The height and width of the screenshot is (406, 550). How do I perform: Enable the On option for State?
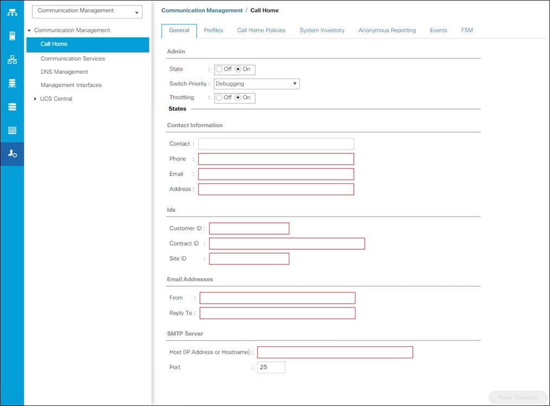tap(238, 69)
